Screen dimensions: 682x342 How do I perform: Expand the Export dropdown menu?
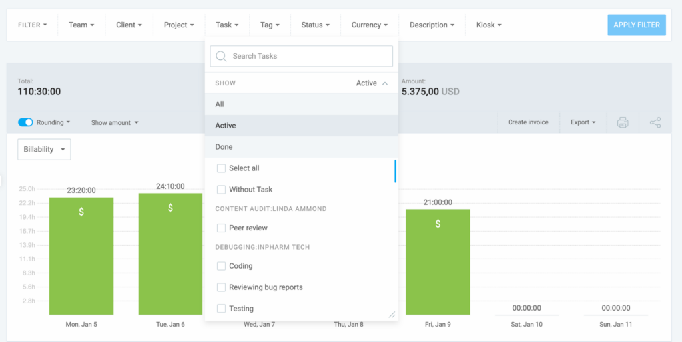tap(583, 122)
